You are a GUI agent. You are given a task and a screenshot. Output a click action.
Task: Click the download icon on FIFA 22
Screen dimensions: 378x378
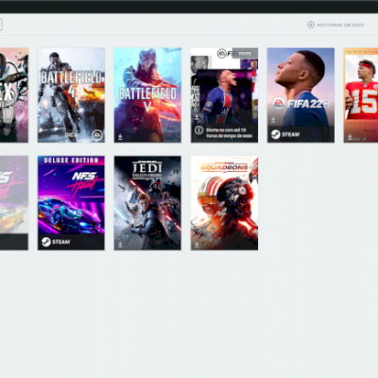[273, 120]
